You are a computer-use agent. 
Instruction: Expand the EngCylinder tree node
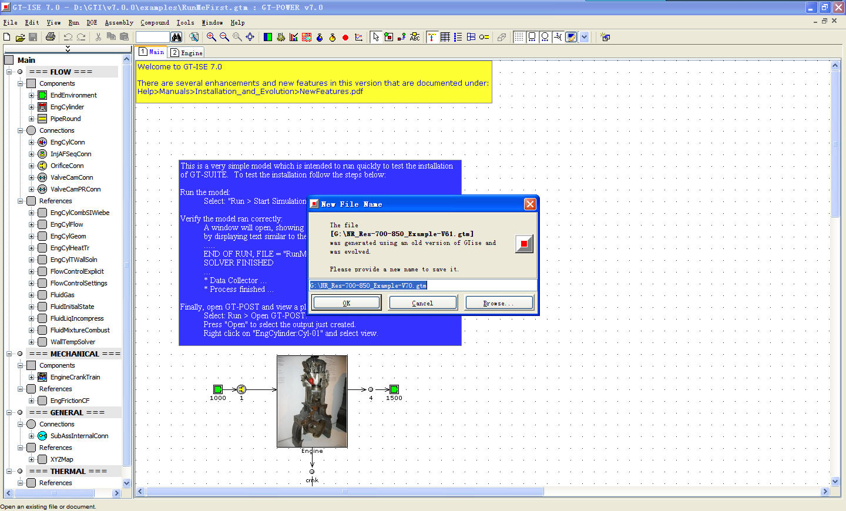(32, 107)
